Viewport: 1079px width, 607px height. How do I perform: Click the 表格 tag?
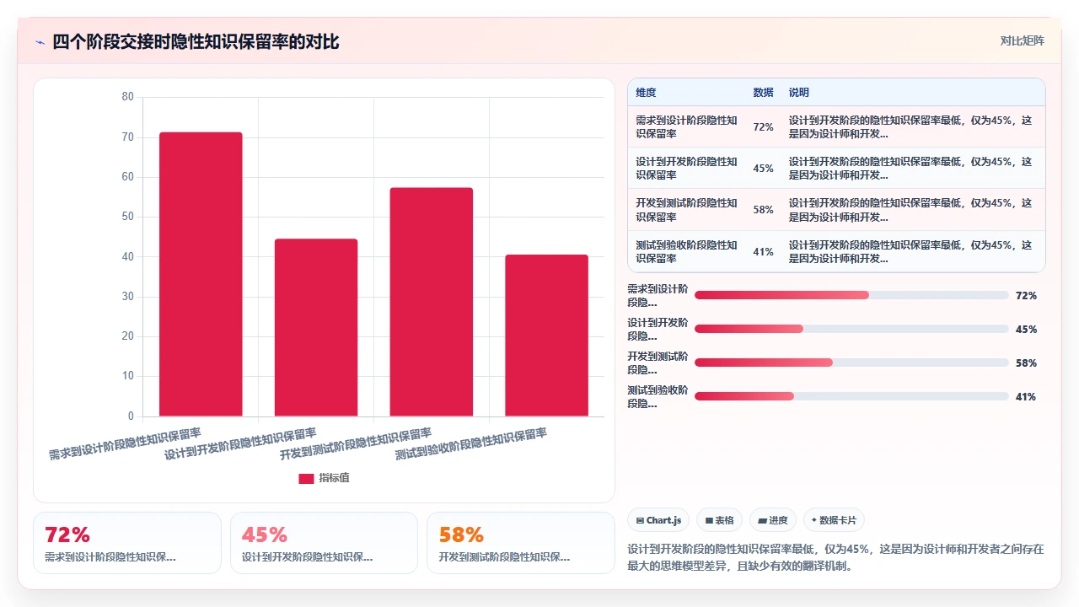[x=719, y=520]
